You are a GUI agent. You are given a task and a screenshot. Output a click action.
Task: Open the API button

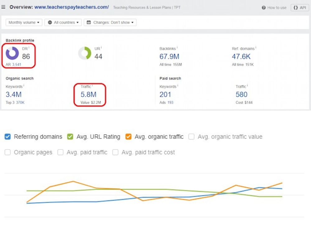point(300,8)
